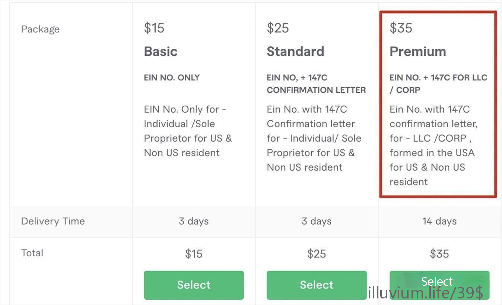Screen dimensions: 502x305
Task: Select the 3 days delivery cell under Basic
Action: pyautogui.click(x=193, y=221)
